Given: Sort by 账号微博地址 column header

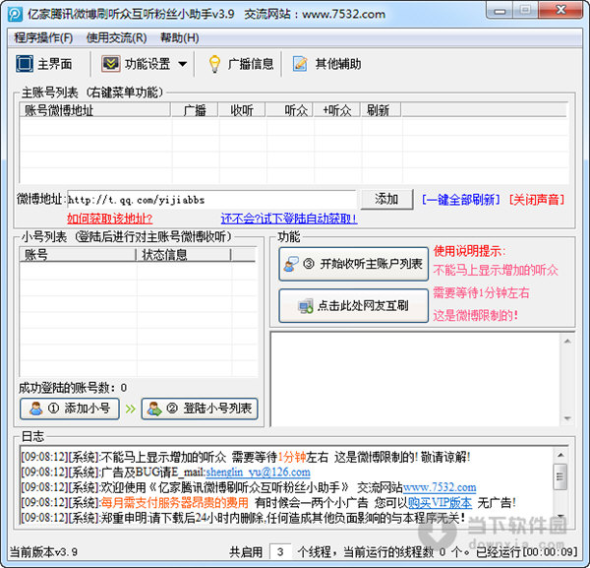Looking at the screenshot, I should [59, 110].
